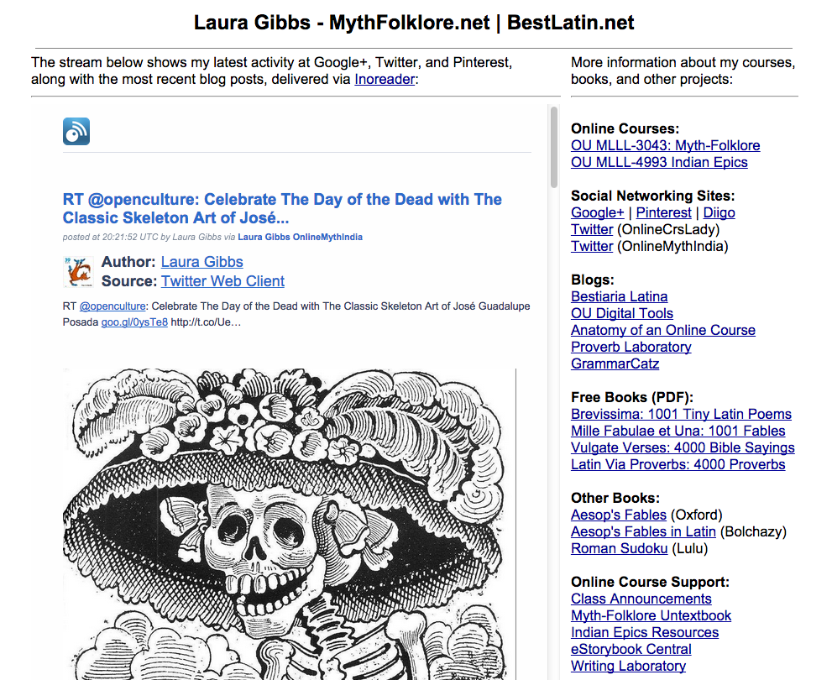832x680 pixels.
Task: Open the Class Announcements link
Action: pyautogui.click(x=641, y=599)
